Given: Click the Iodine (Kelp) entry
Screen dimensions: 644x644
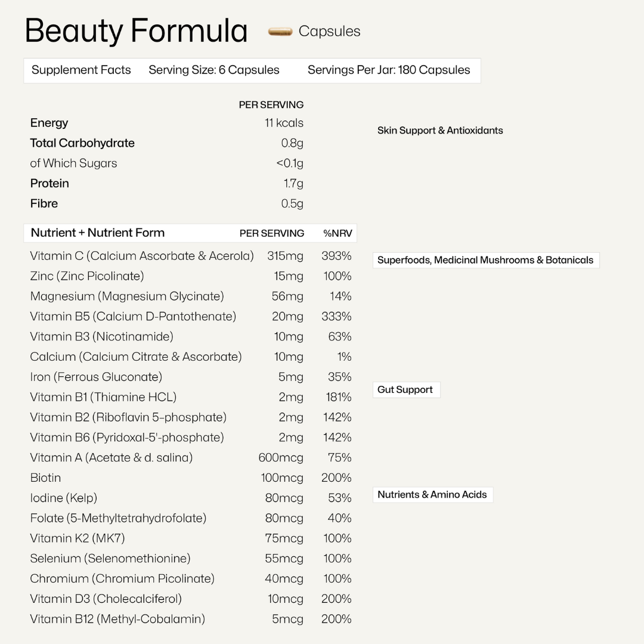Looking at the screenshot, I should pos(63,498).
